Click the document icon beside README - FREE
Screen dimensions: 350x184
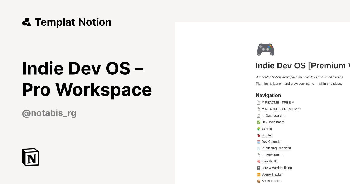coord(258,103)
